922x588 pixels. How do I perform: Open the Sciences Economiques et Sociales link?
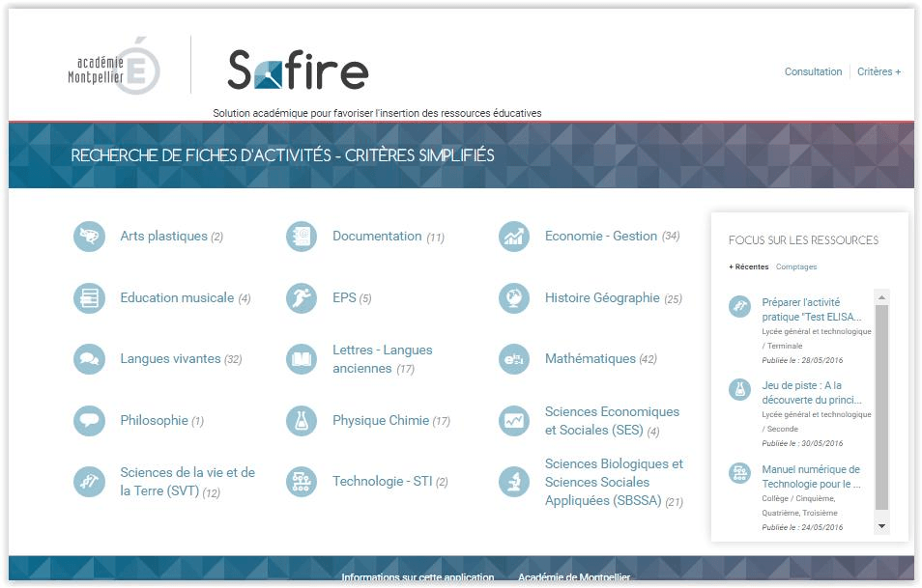612,421
